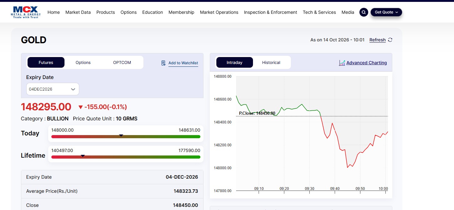Open the 04DEC2026 expiry date dropdown
The height and width of the screenshot is (210, 454).
(53, 89)
